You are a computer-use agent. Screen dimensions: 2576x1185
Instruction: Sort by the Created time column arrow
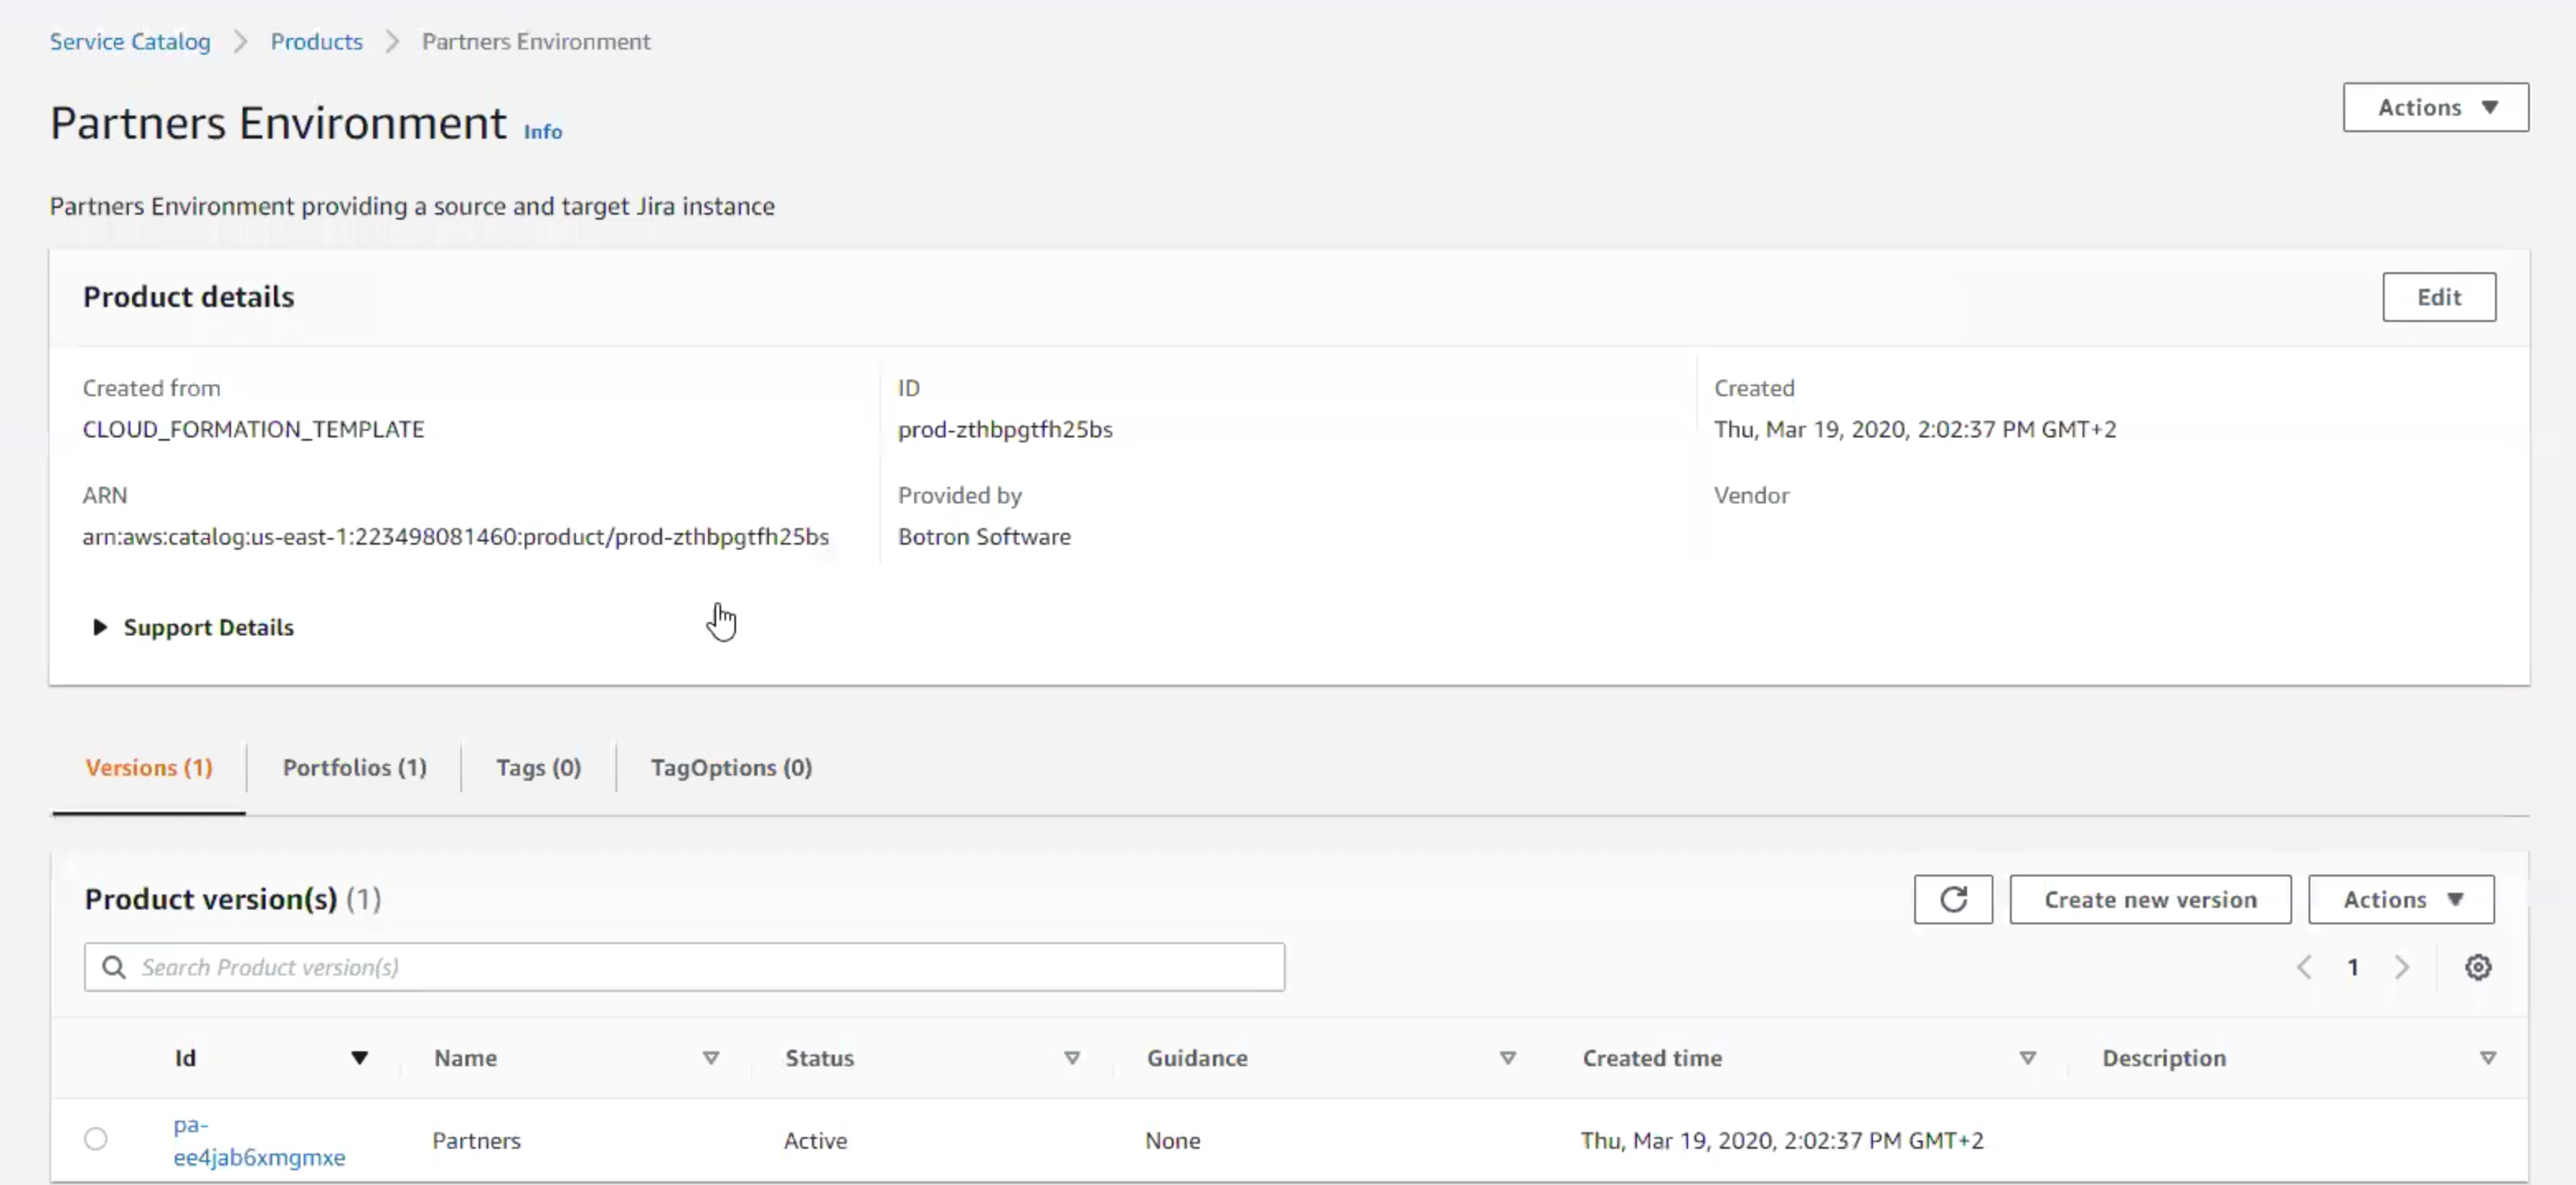point(2028,1058)
